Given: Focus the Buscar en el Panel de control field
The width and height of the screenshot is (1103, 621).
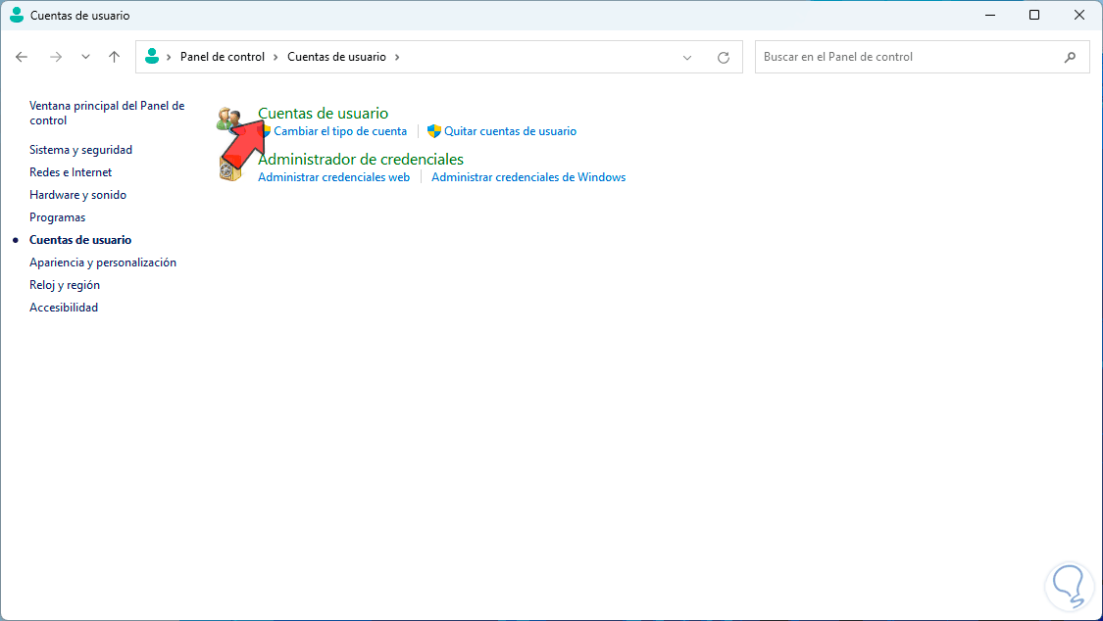Looking at the screenshot, I should 923,57.
